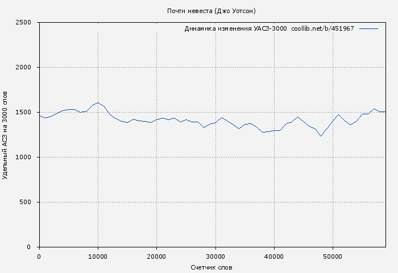The width and height of the screenshot is (398, 273).
Task: Click the 0 label on the Y axis
Action: (x=32, y=247)
